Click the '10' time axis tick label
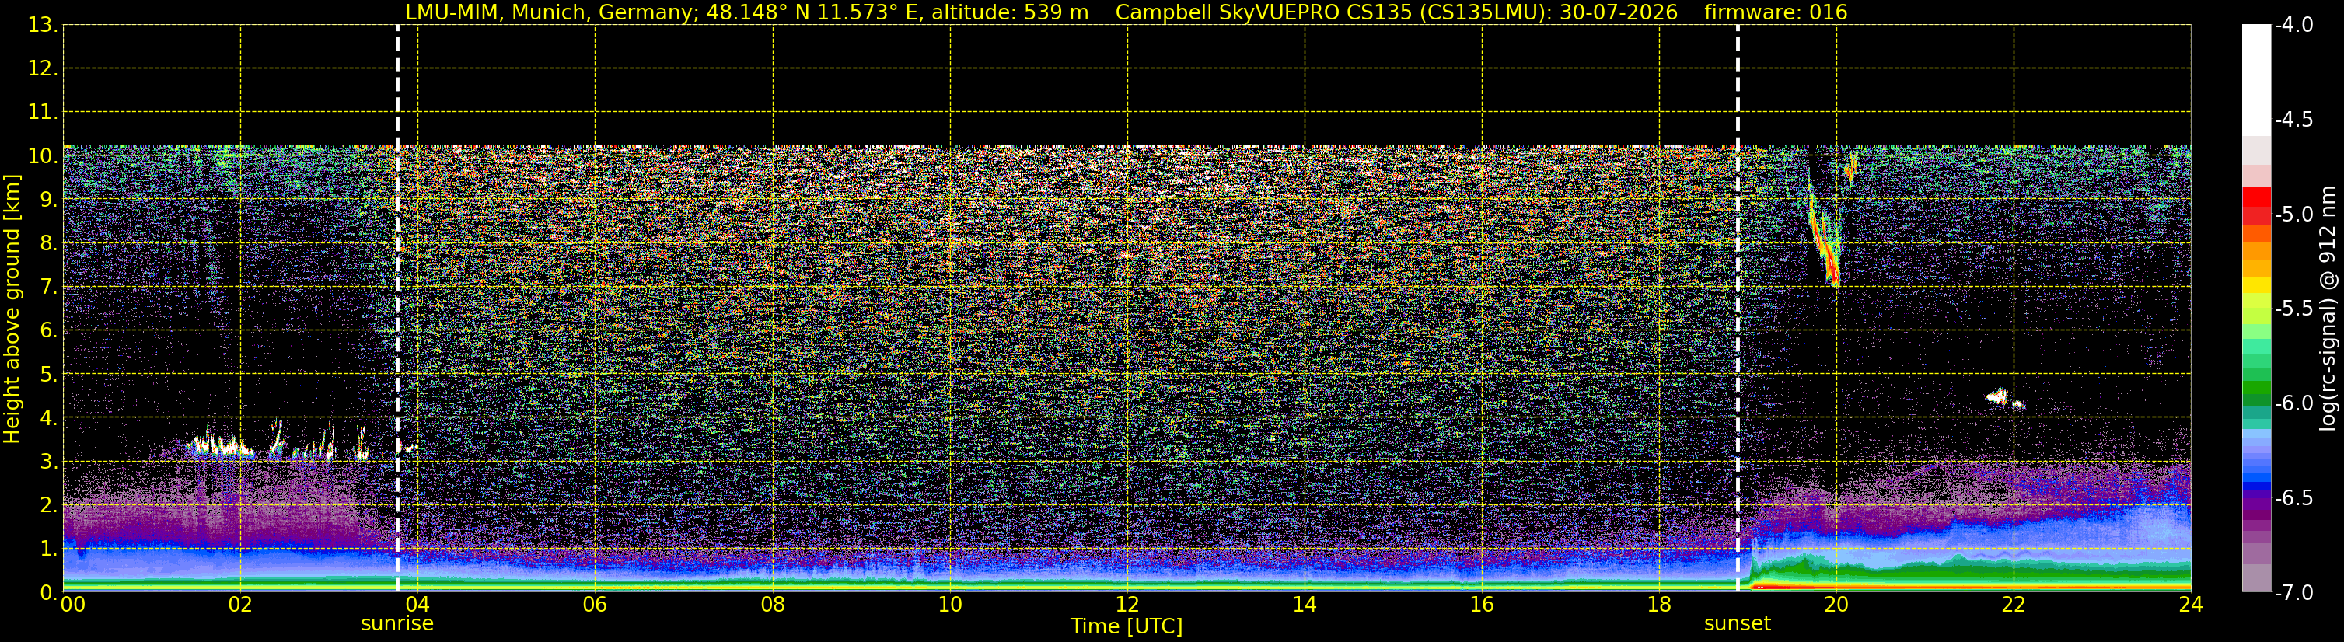Image resolution: width=2344 pixels, height=642 pixels. [x=950, y=605]
